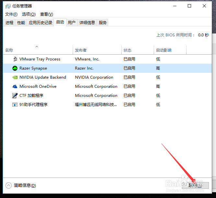The height and width of the screenshot is (198, 216).
Task: Minimize the Task Manager window
Action: tap(175, 6)
